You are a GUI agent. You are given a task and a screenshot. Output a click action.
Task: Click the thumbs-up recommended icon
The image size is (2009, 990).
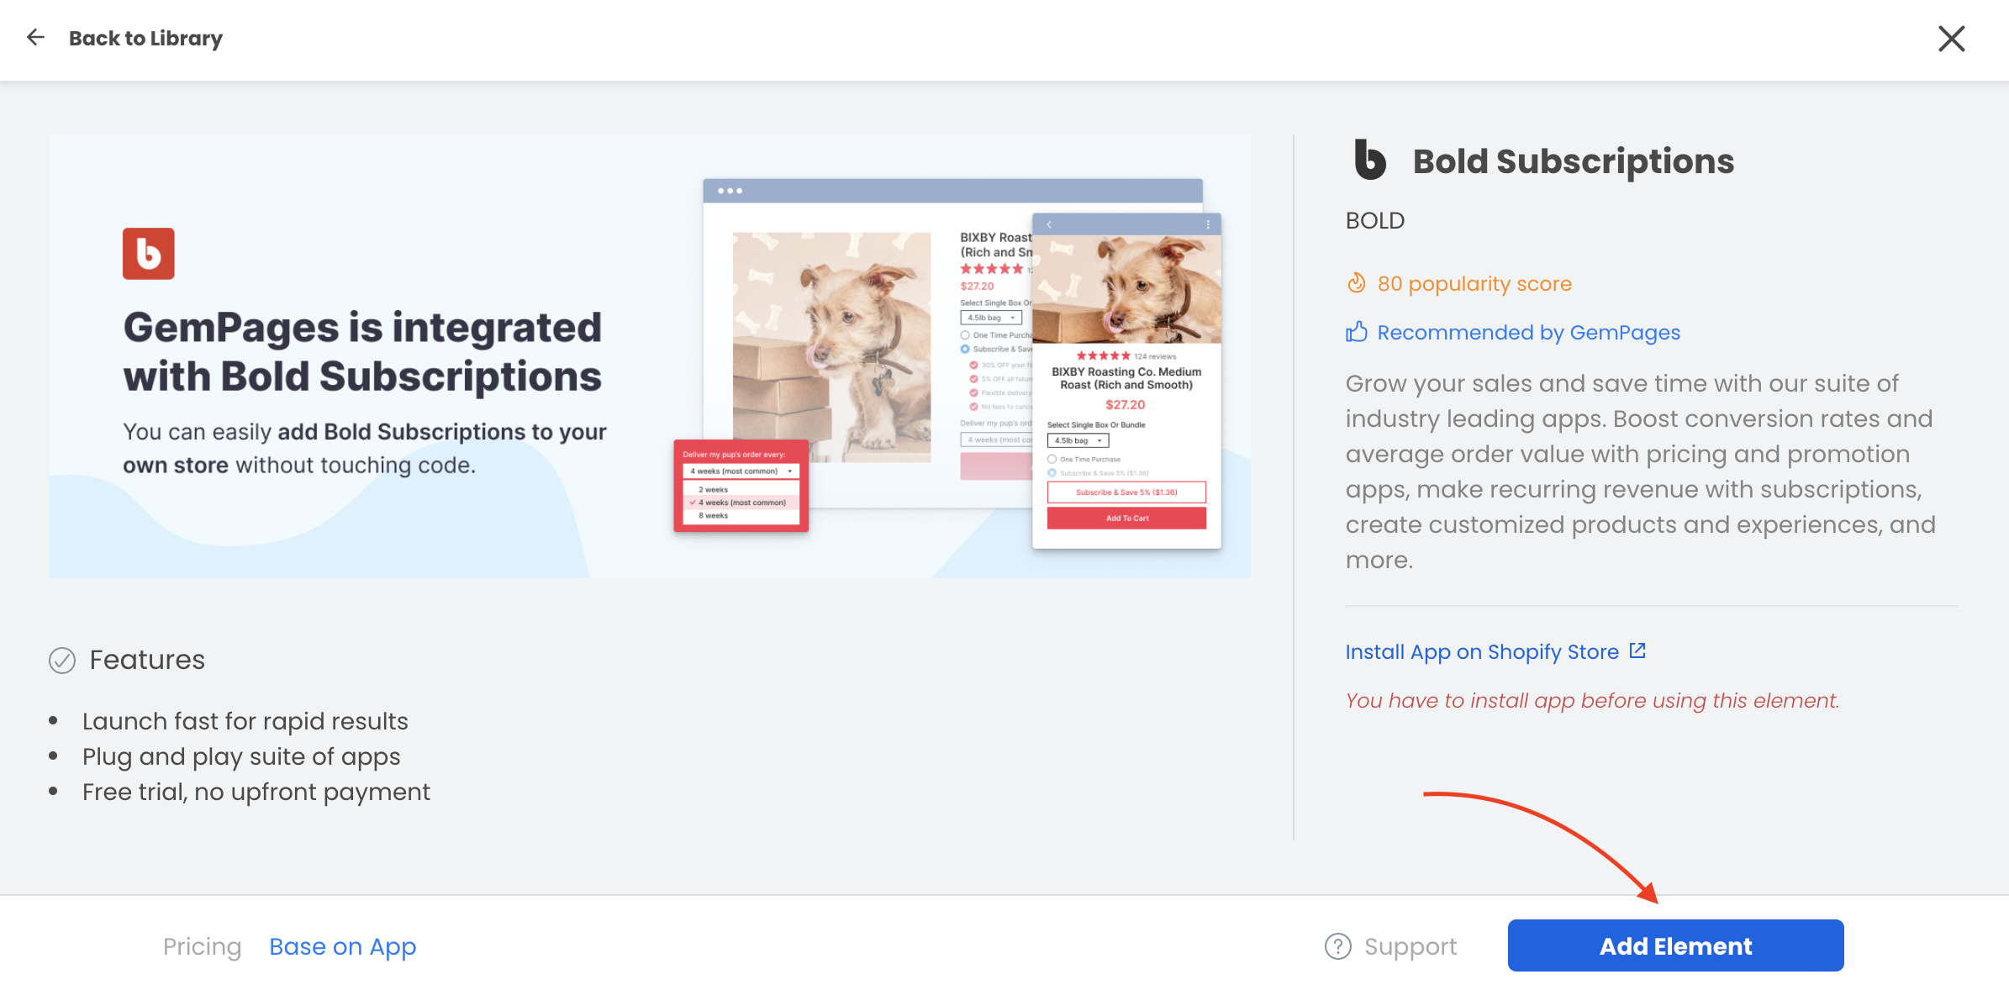pyautogui.click(x=1356, y=332)
